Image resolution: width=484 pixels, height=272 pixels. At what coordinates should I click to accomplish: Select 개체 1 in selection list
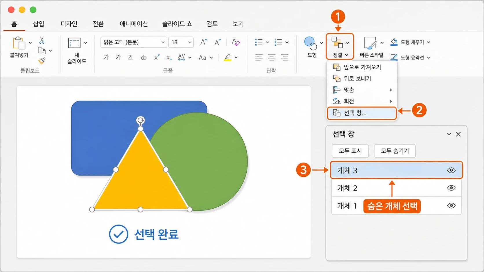(x=396, y=206)
